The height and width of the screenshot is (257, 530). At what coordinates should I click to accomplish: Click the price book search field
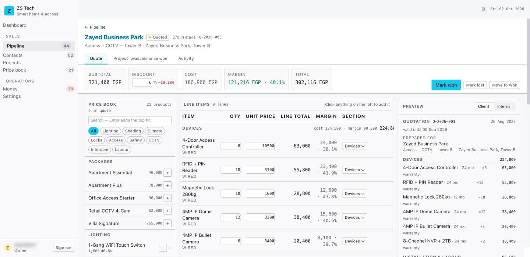(x=130, y=120)
